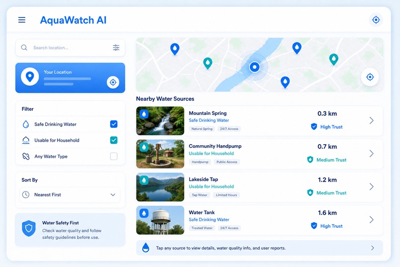Click the Your Location label
This screenshot has height=267, width=400.
click(58, 72)
